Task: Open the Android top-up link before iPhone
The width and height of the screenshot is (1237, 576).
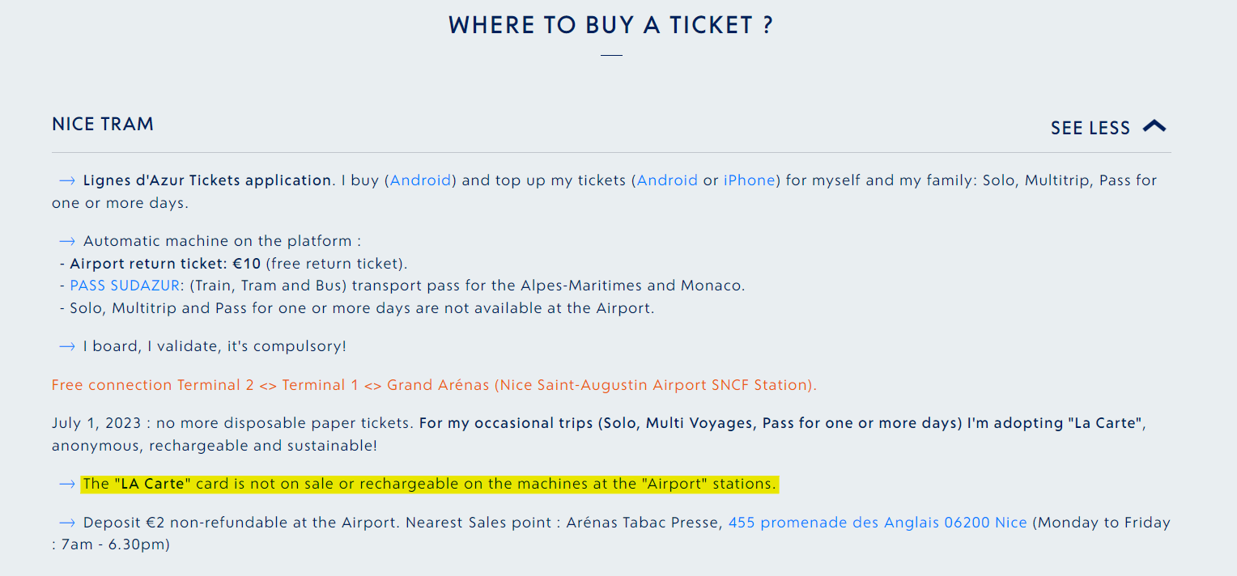Action: (667, 180)
